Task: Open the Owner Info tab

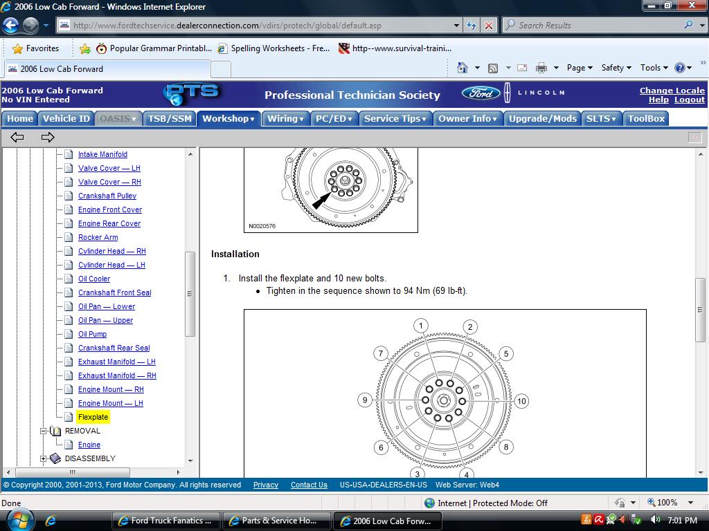Action: (x=467, y=119)
